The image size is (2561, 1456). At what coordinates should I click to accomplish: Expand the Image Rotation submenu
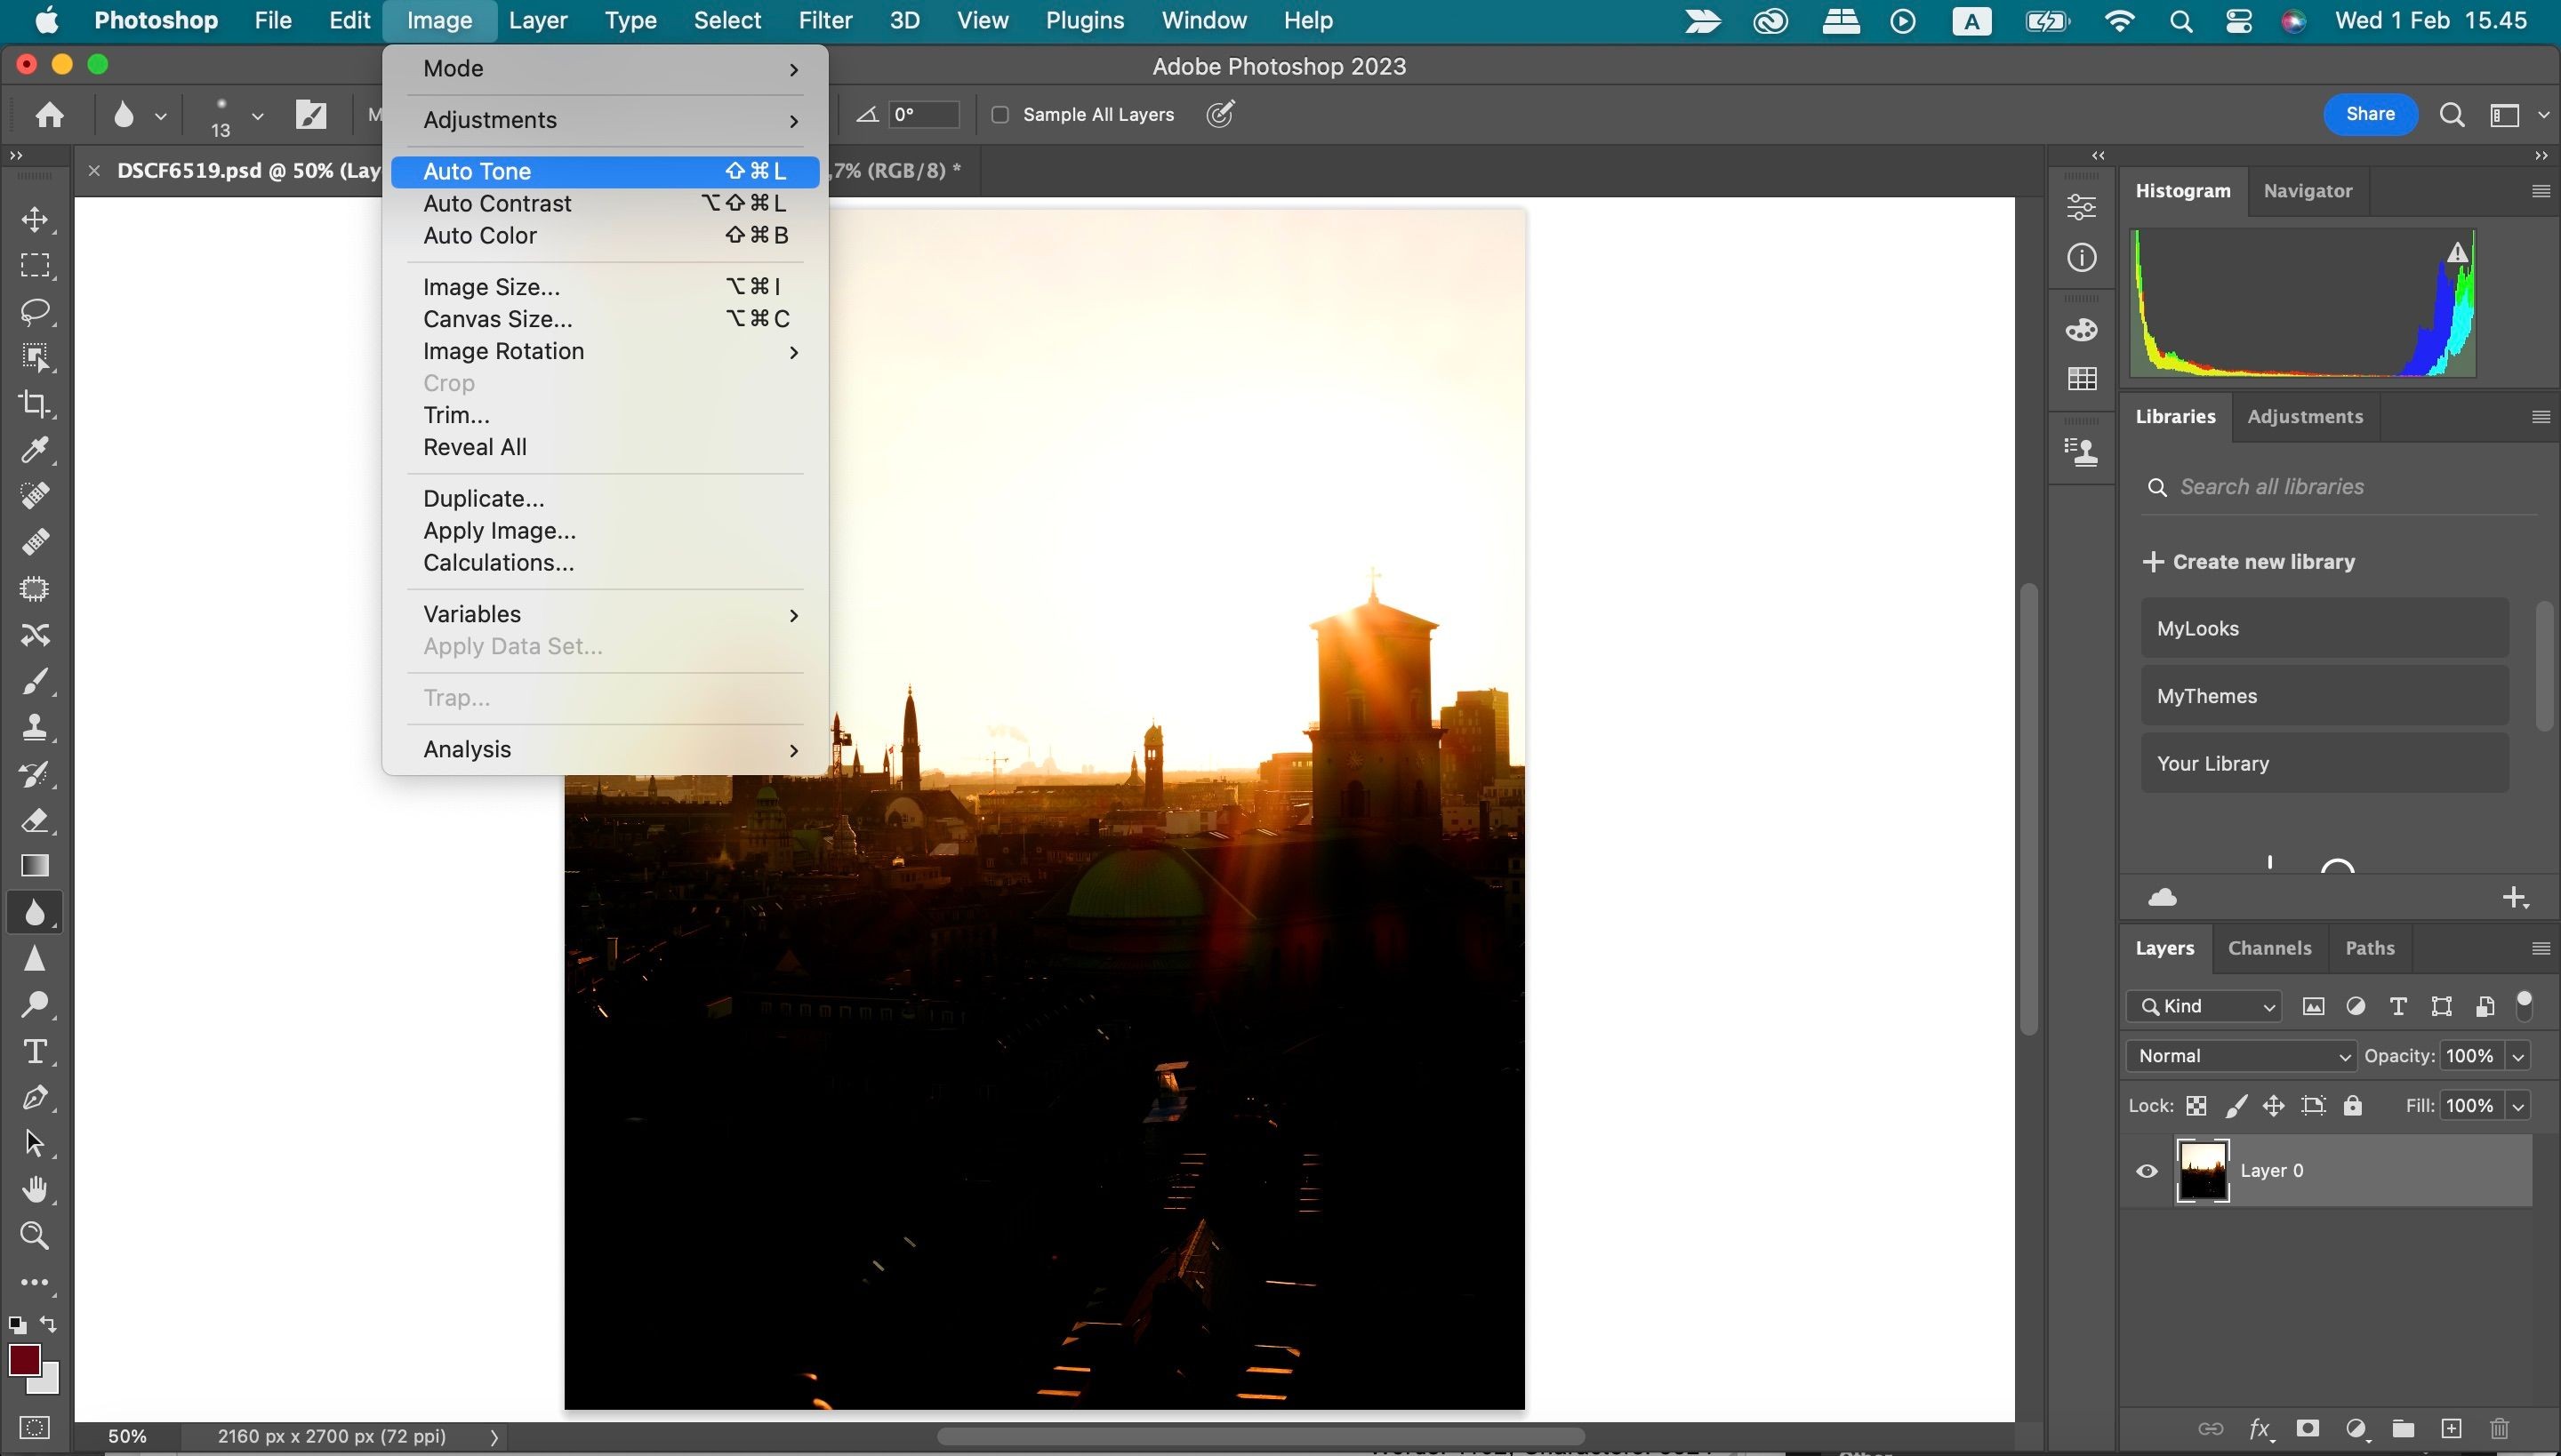tap(606, 352)
